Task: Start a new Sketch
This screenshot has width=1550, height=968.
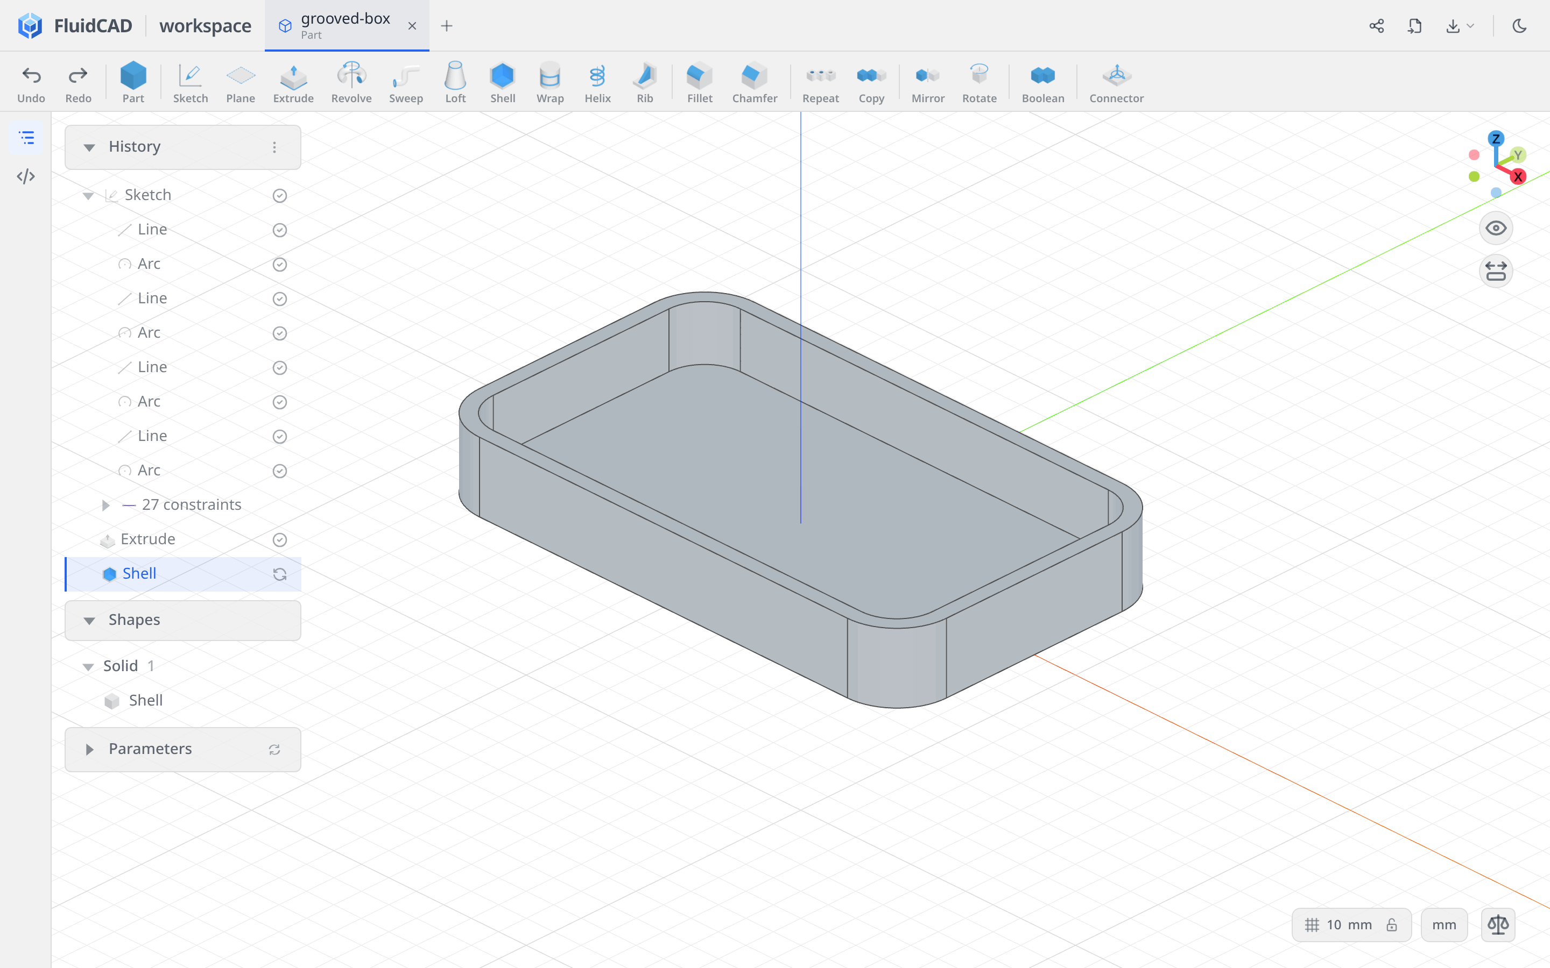Action: 190,83
